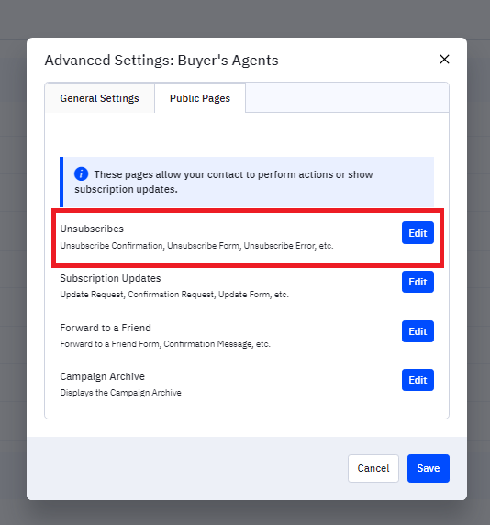
Task: Edit the Subscription Updates pages
Action: 418,282
